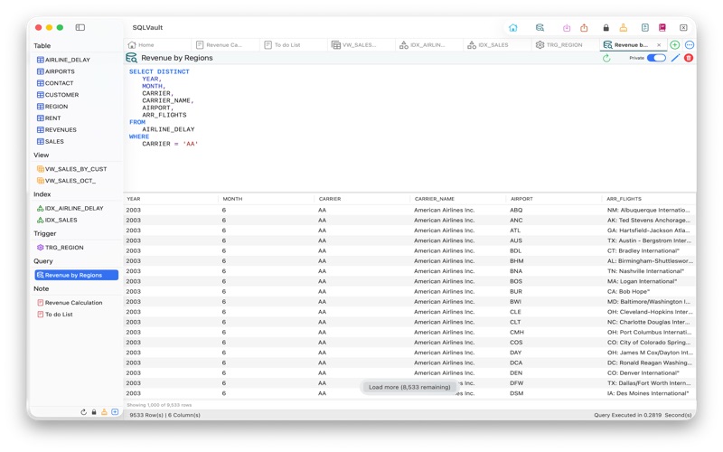Close the Revenue b... tab
The width and height of the screenshot is (723, 452).
click(x=659, y=44)
